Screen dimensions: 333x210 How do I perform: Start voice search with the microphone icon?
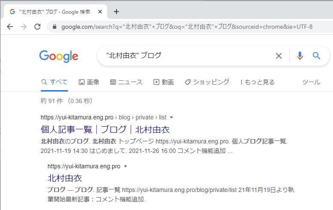pos(300,56)
